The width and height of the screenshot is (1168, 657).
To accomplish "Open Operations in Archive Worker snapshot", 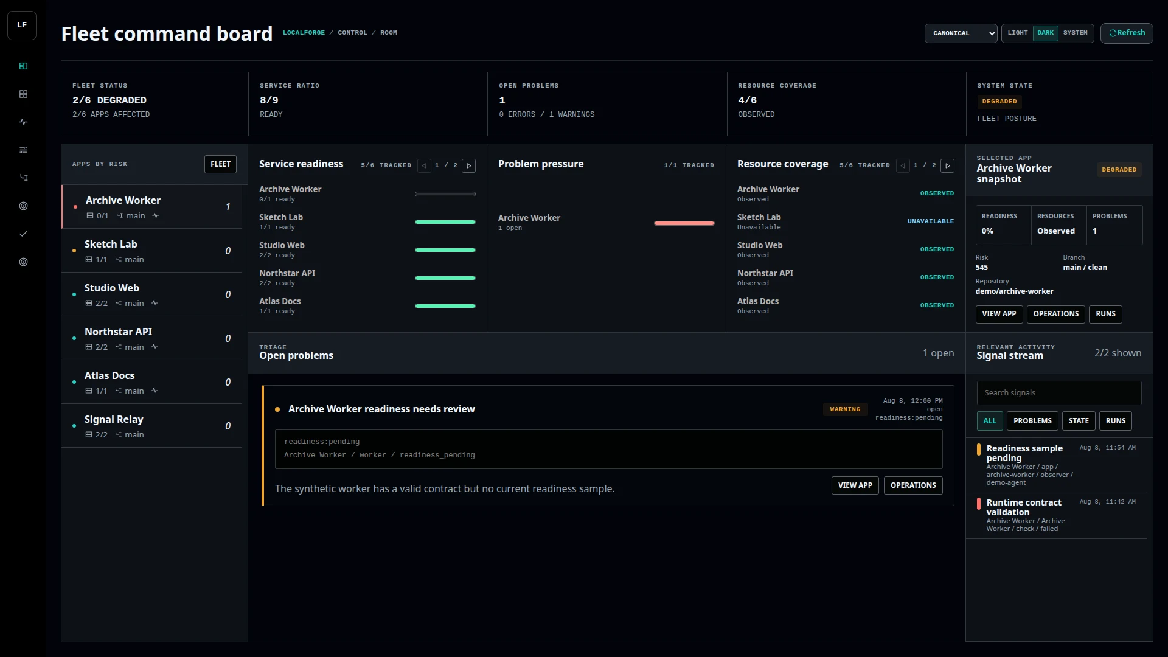I will coord(1055,314).
